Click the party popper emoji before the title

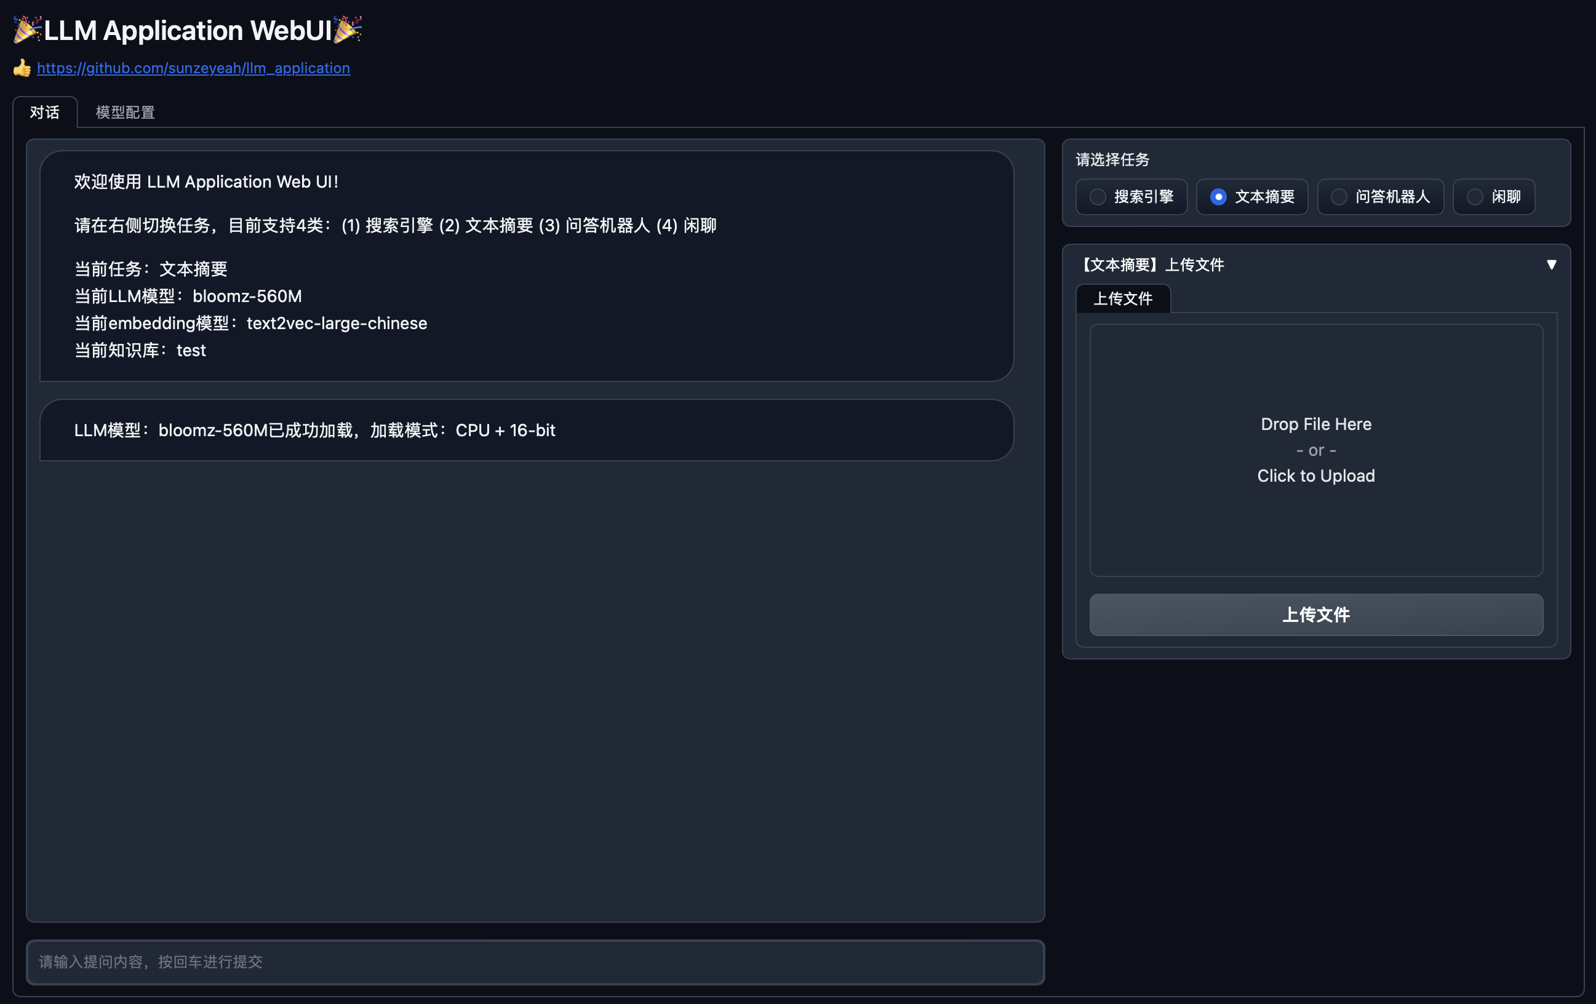pyautogui.click(x=27, y=30)
